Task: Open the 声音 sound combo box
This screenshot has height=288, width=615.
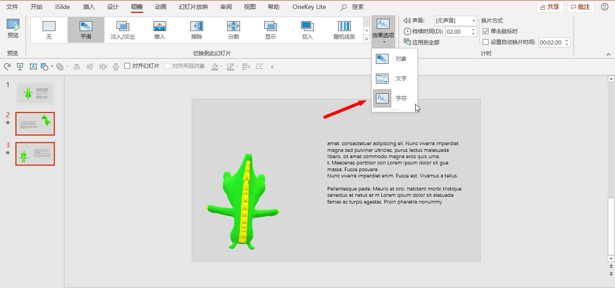Action: [x=455, y=21]
